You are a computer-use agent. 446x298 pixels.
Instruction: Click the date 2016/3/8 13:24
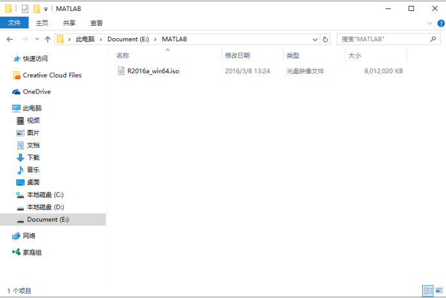(x=247, y=71)
